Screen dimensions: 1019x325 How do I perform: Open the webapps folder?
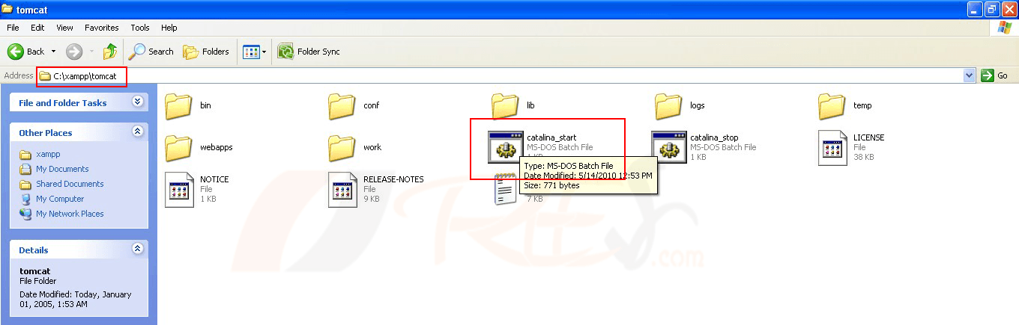tap(179, 148)
